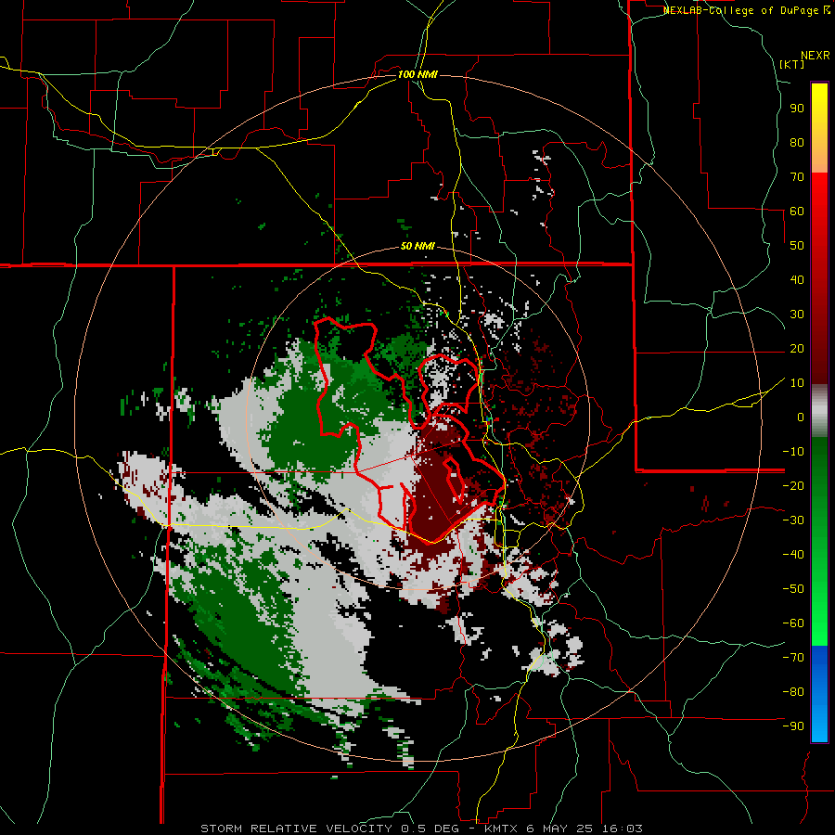Click the 60 value on the velocity scale
The width and height of the screenshot is (835, 835).
coord(797,211)
